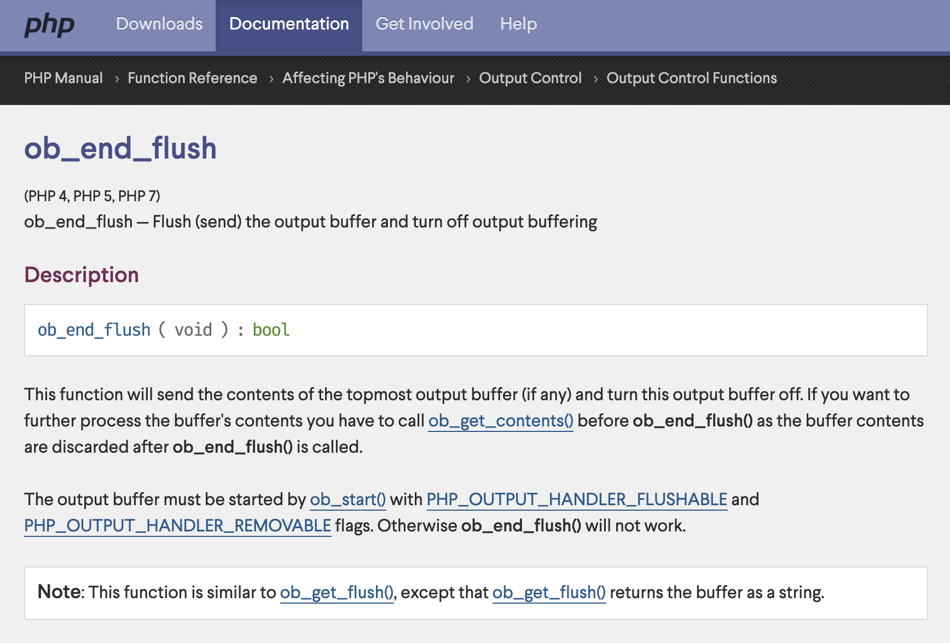950x643 pixels.
Task: Click ob_end_flush in the signature box
Action: click(94, 330)
